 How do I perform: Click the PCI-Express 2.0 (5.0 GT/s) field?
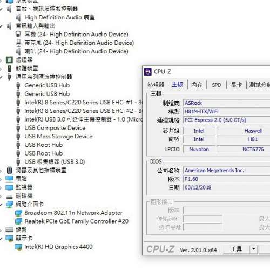(x=227, y=120)
